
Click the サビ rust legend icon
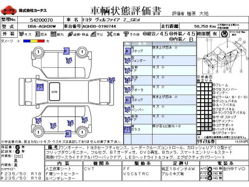93,34
